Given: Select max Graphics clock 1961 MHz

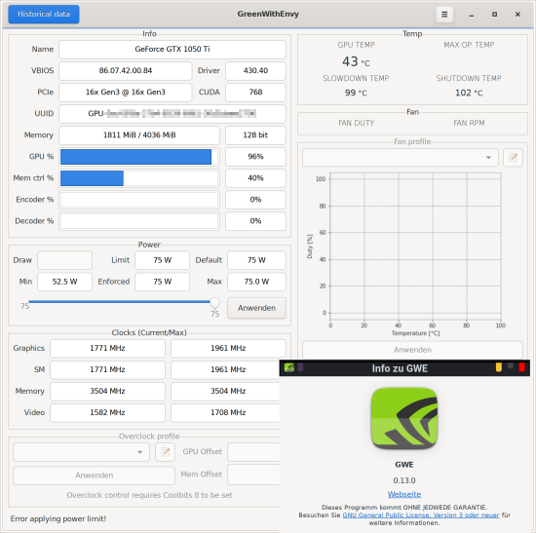Looking at the screenshot, I should (x=228, y=349).
